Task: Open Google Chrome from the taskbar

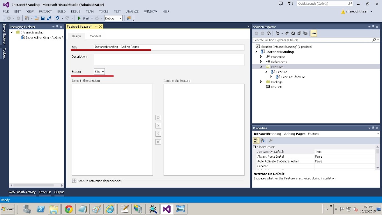Action: click(x=68, y=209)
